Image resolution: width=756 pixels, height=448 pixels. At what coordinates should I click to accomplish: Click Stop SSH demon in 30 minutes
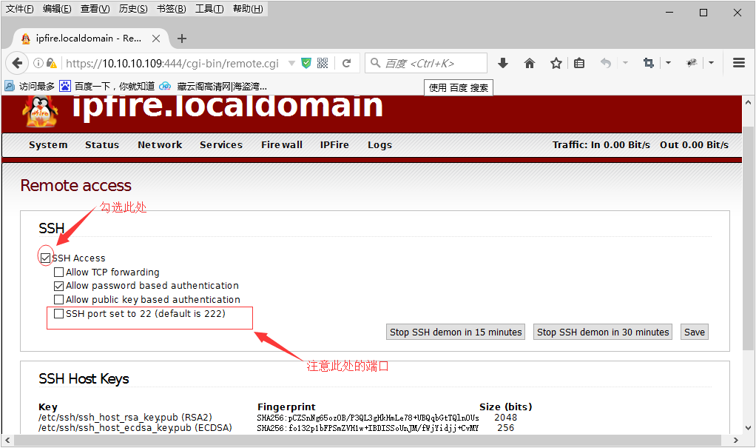603,332
